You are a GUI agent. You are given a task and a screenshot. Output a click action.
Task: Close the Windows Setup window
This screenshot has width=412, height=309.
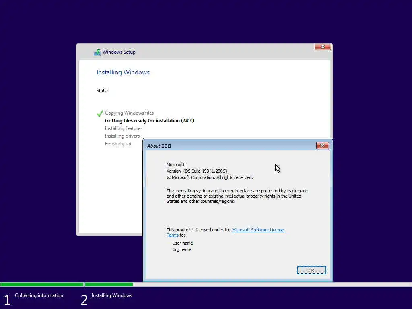[323, 47]
